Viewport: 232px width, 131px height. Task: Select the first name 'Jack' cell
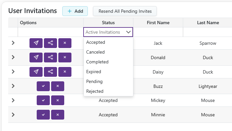(158, 43)
